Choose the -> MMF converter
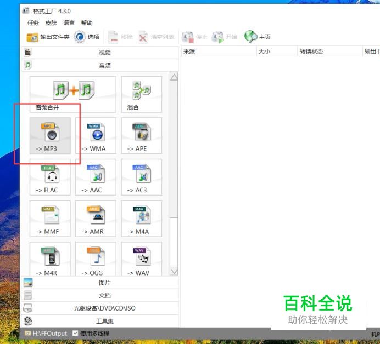The width and height of the screenshot is (380, 344). pyautogui.click(x=50, y=219)
